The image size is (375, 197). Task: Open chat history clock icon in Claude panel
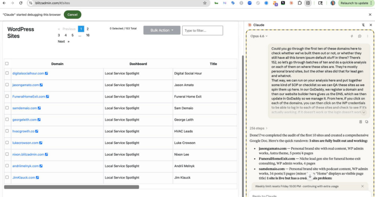(x=360, y=36)
